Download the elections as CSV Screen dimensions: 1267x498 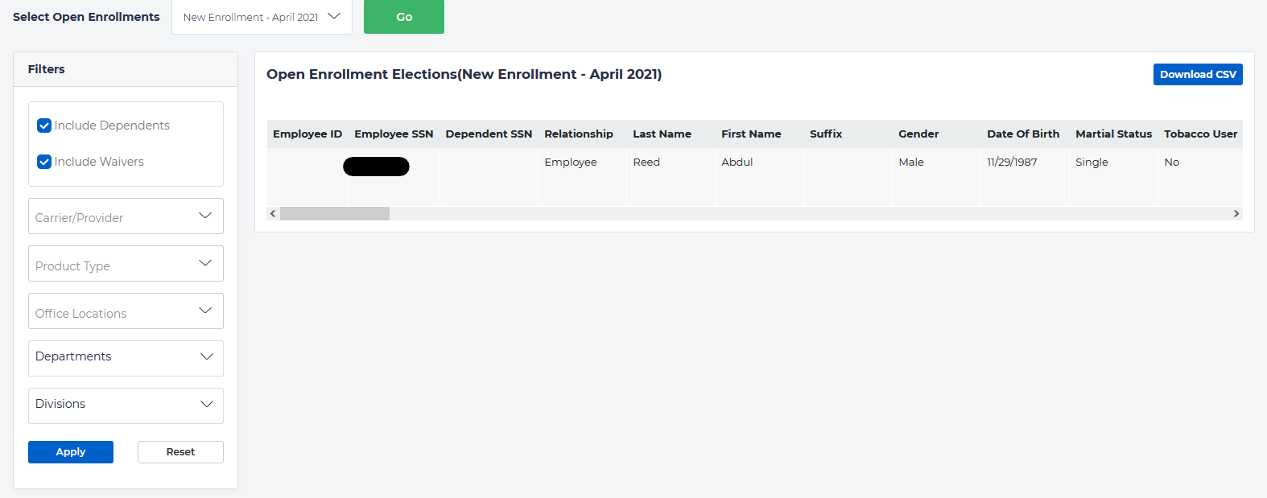tap(1198, 74)
